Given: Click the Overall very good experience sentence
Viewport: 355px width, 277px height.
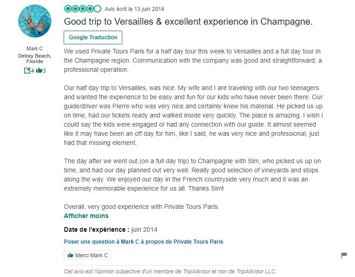Looking at the screenshot, I should (142, 207).
